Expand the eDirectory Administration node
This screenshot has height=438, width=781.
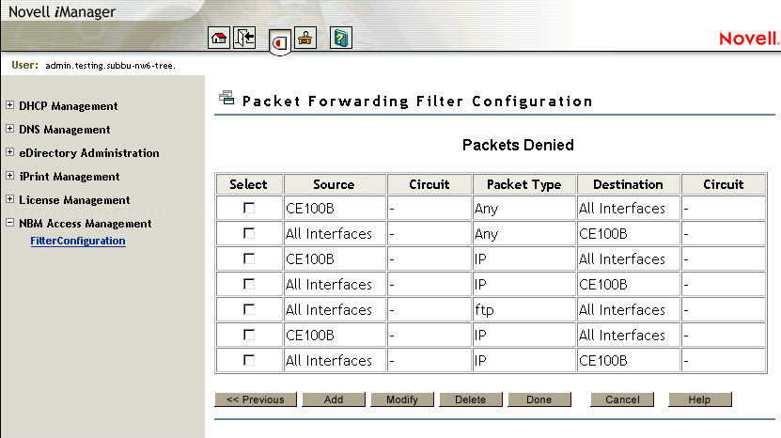pos(10,152)
